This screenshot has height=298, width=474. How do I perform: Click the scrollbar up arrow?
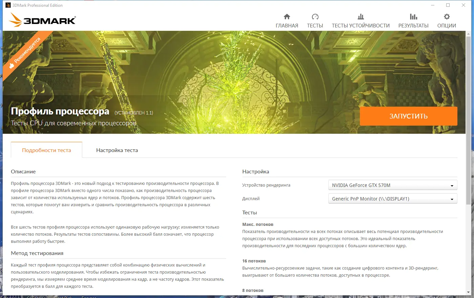click(468, 34)
